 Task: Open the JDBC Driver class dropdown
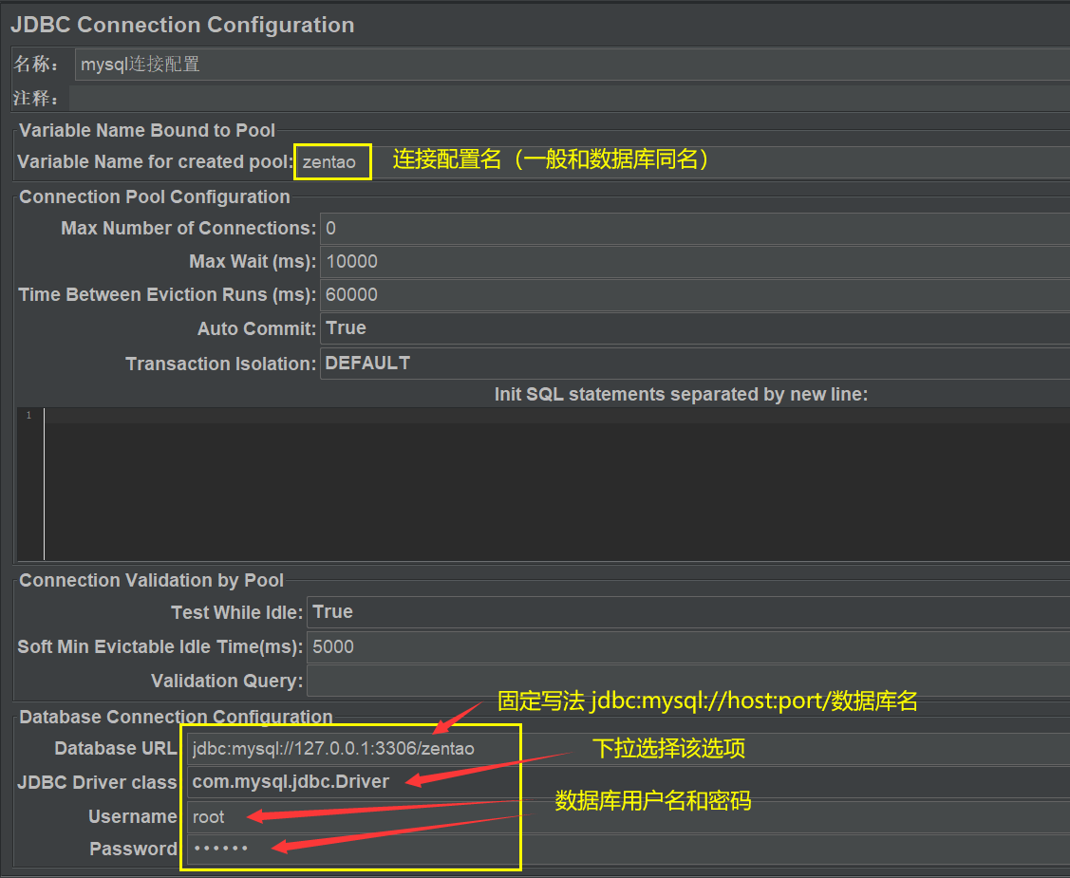pyautogui.click(x=628, y=782)
